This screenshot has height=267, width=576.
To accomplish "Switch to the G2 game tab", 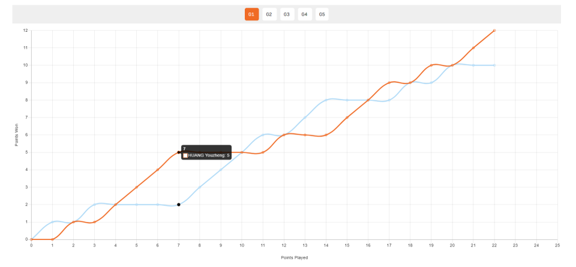I will click(269, 14).
